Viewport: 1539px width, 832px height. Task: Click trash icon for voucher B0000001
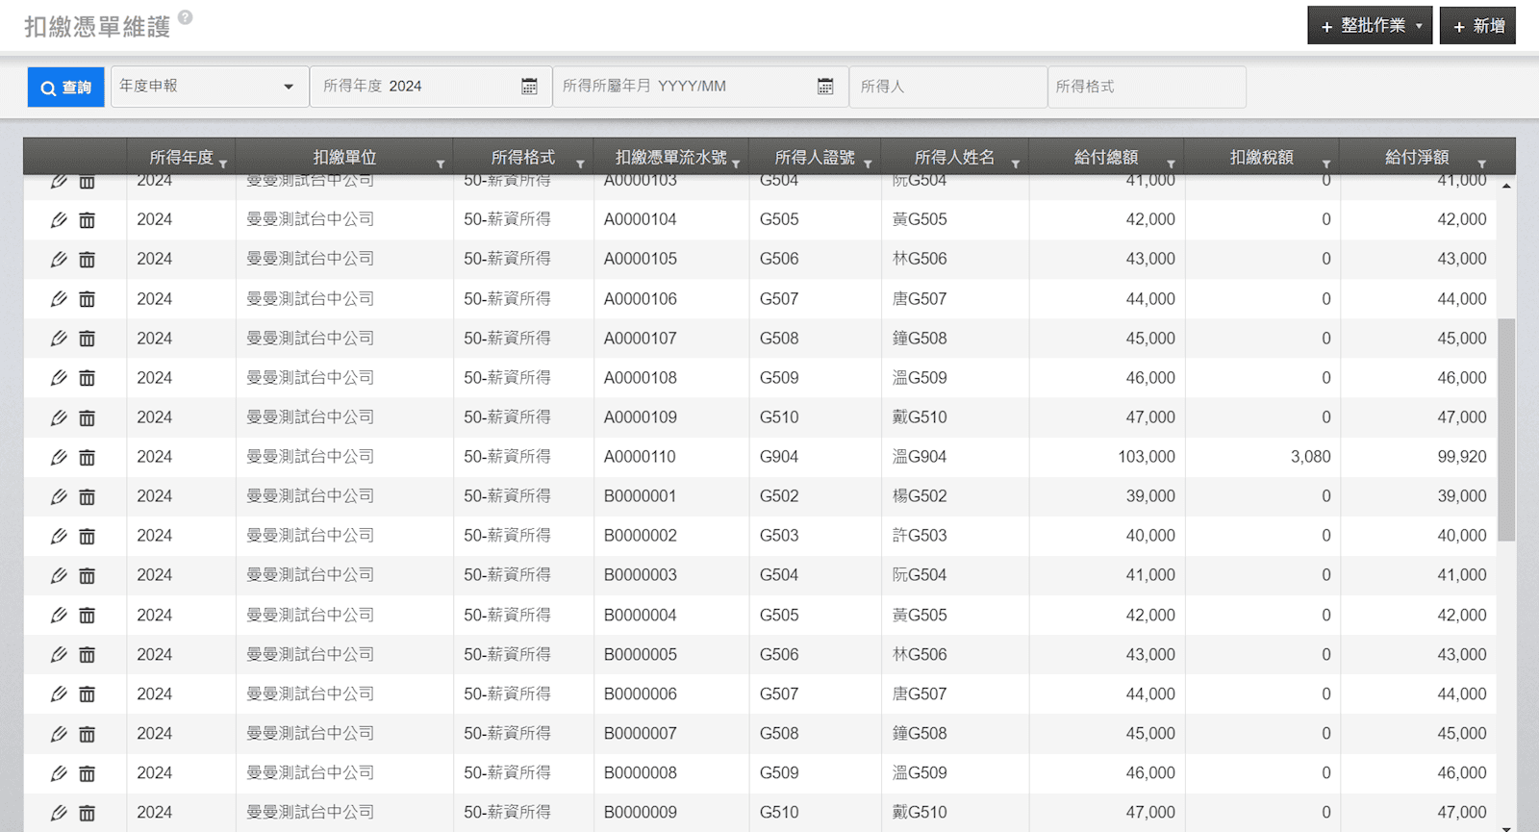[x=87, y=497]
